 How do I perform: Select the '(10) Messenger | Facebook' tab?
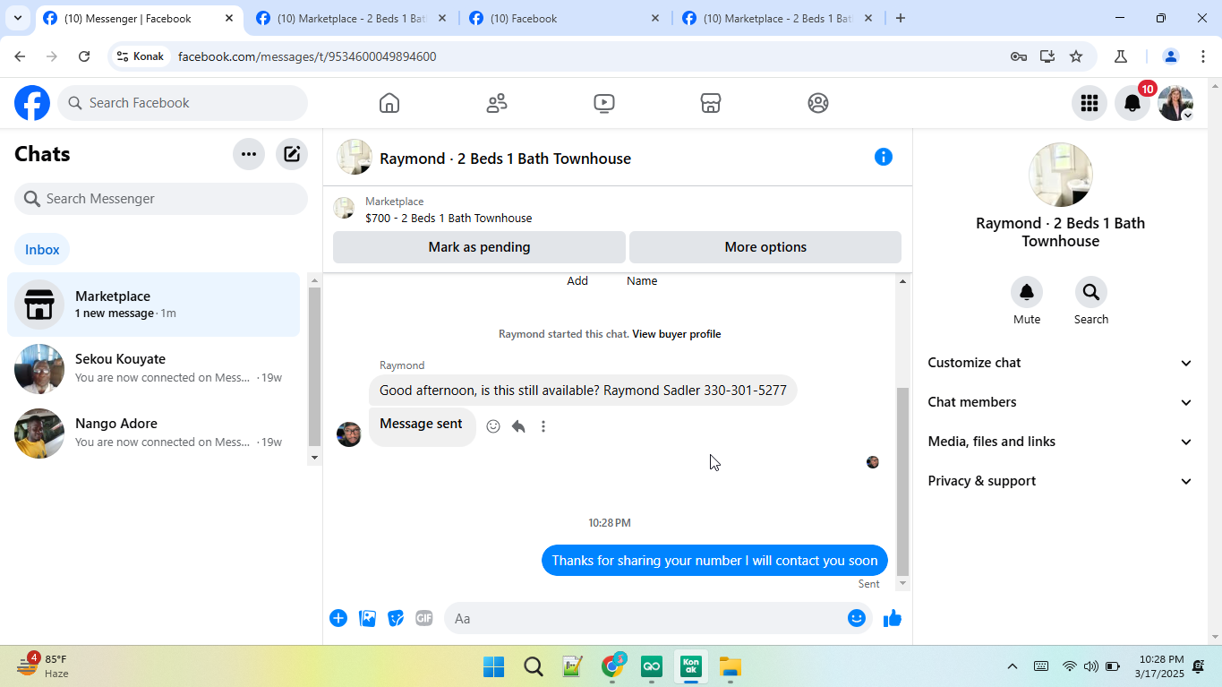pos(139,18)
